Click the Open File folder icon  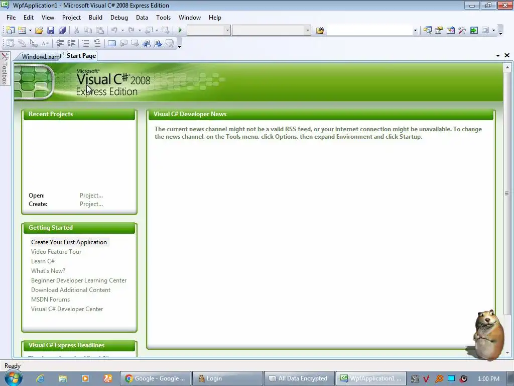tap(39, 30)
